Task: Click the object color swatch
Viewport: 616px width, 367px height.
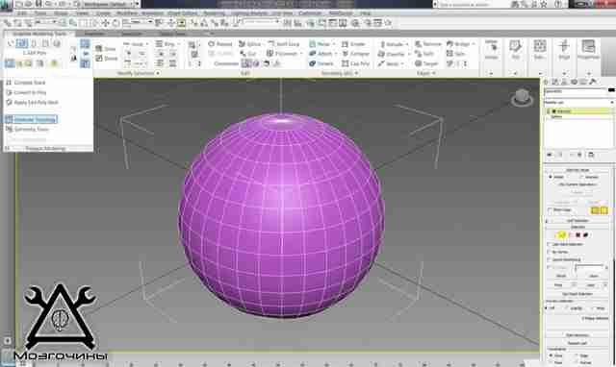Action: tap(611, 90)
